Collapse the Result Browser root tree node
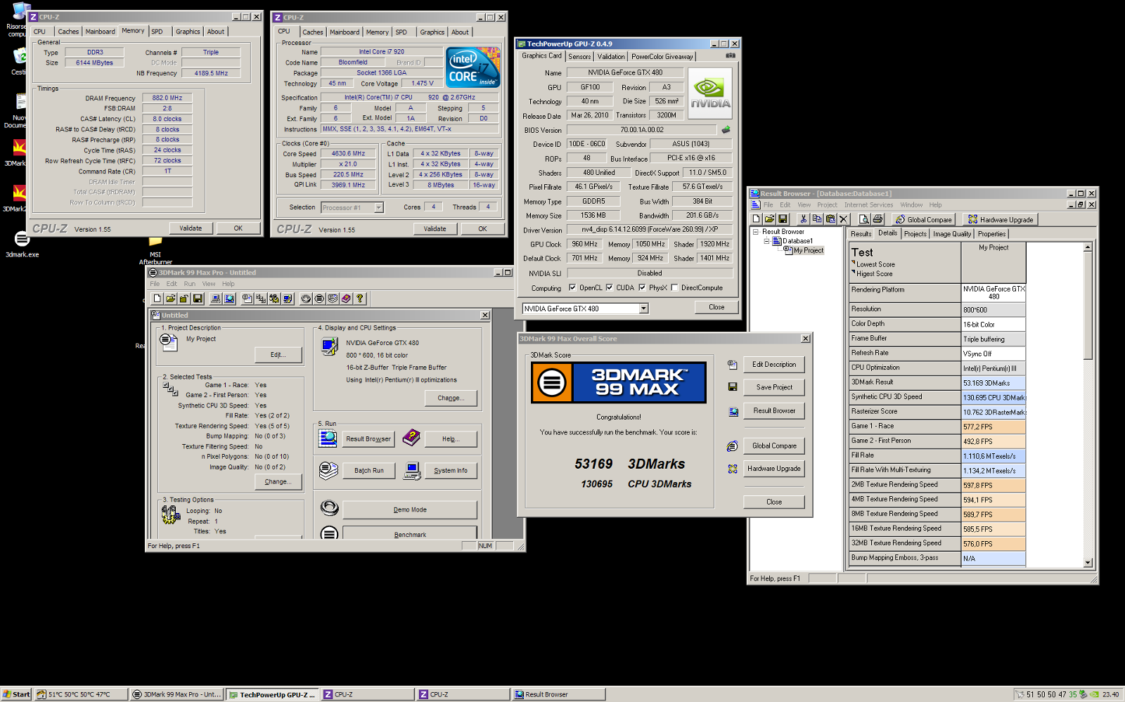This screenshot has width=1125, height=702. point(756,232)
